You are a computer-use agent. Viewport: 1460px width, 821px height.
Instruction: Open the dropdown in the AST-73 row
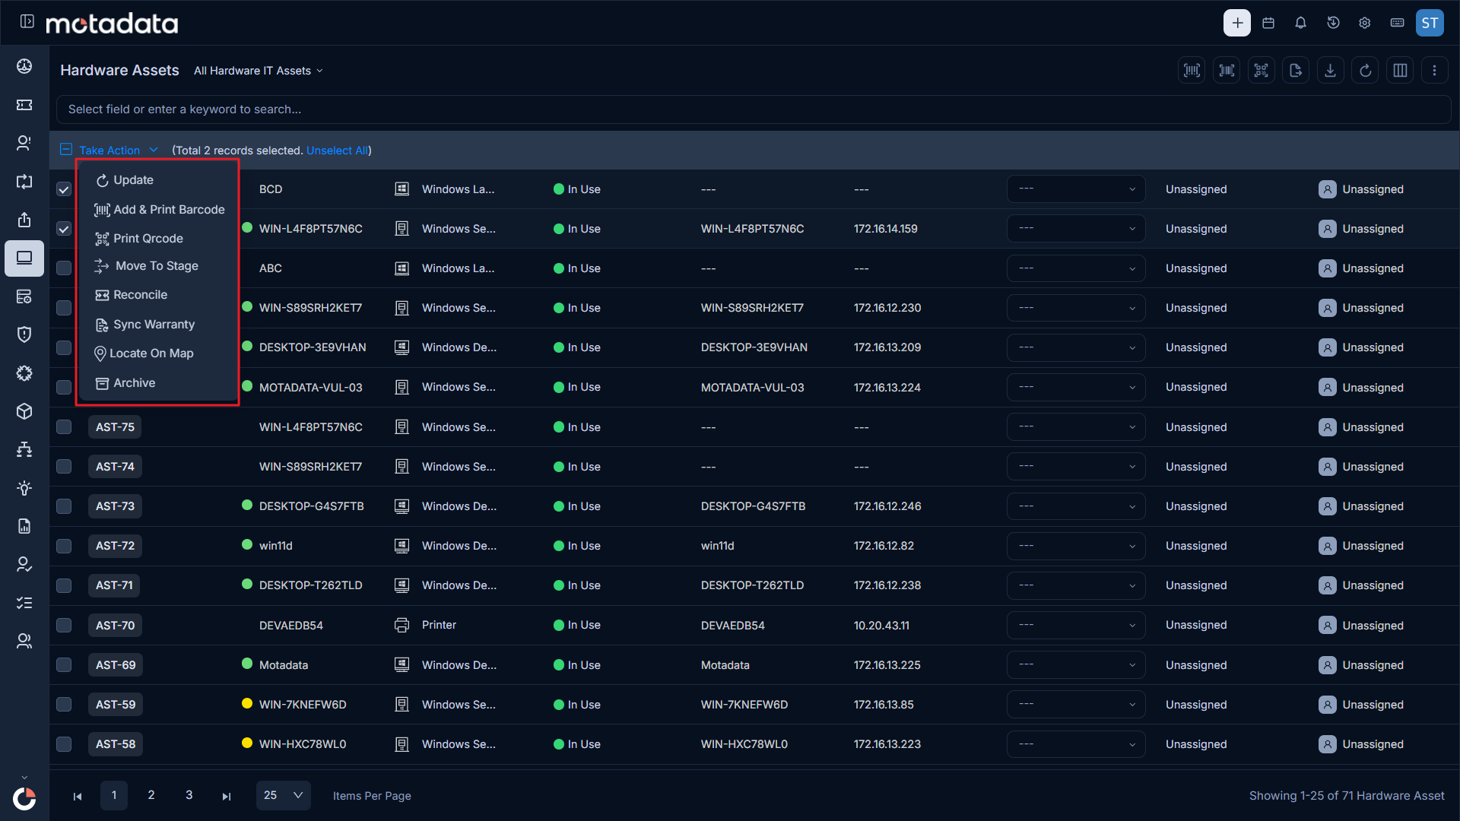pos(1076,506)
